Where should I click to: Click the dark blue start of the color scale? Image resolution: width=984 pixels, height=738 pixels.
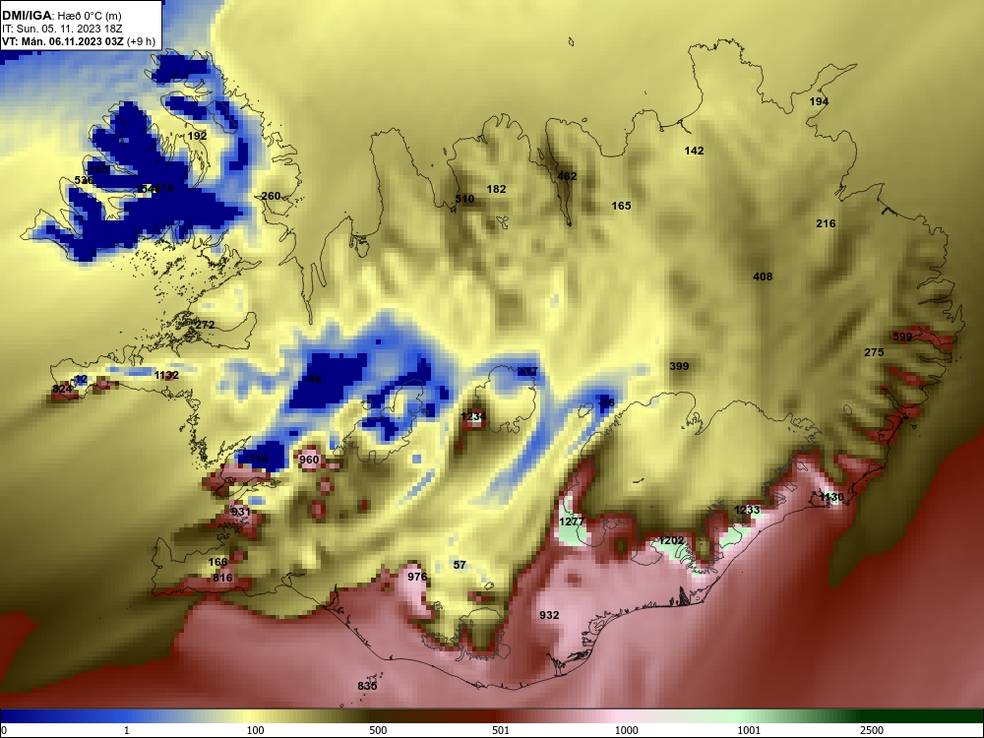(x=19, y=716)
